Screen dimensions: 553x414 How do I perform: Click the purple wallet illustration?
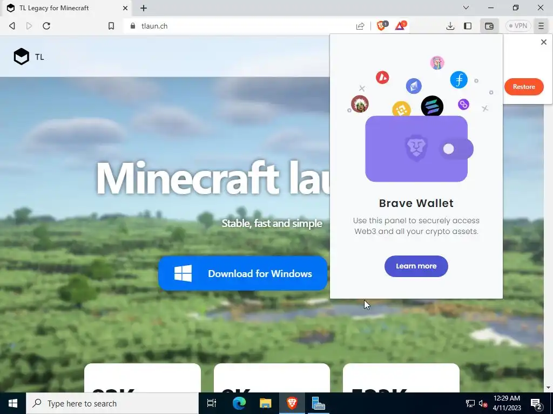tap(419, 149)
